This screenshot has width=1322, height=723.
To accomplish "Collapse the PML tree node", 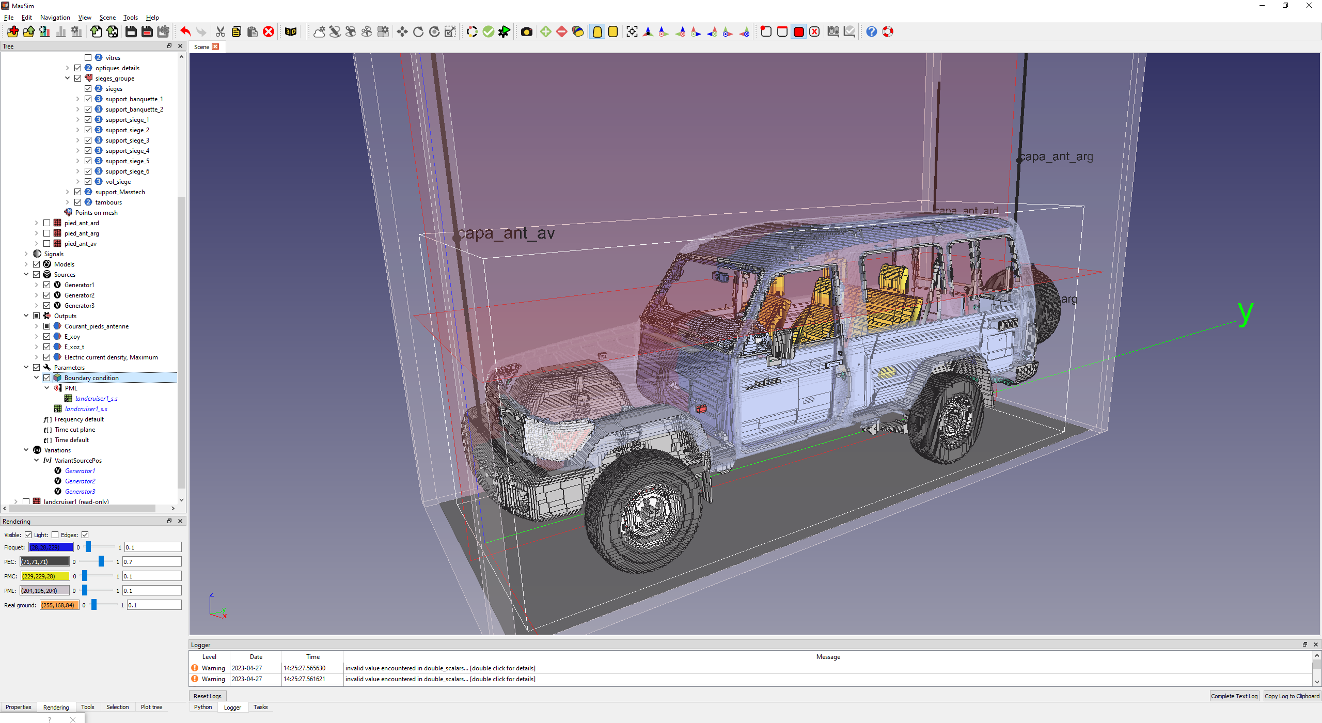I will coord(46,388).
